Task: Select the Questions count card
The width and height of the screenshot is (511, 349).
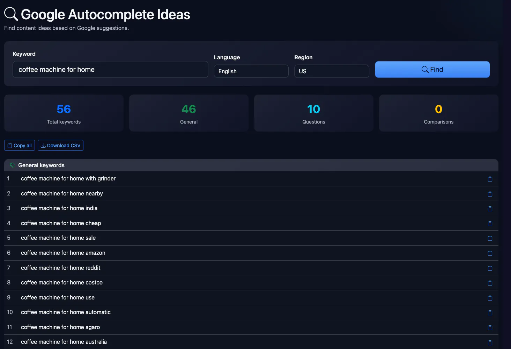Action: coord(314,113)
